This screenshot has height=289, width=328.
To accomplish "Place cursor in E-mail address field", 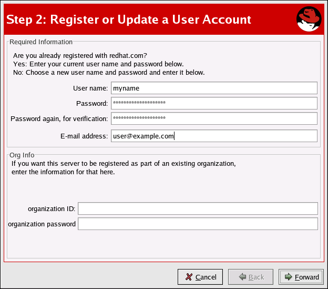I will tap(213, 136).
